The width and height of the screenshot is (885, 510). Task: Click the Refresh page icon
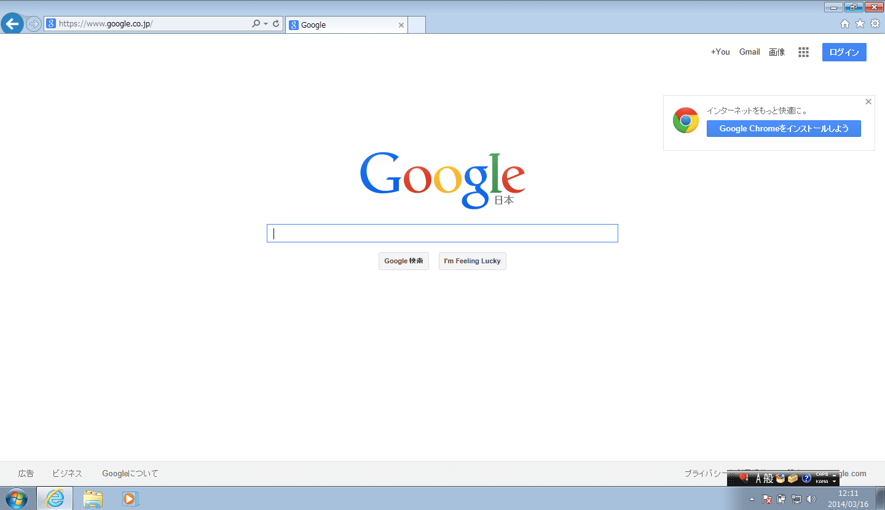pos(276,24)
